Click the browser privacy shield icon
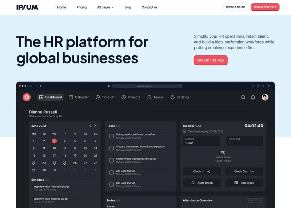Viewport: 291px width, 208px height. (109, 86)
